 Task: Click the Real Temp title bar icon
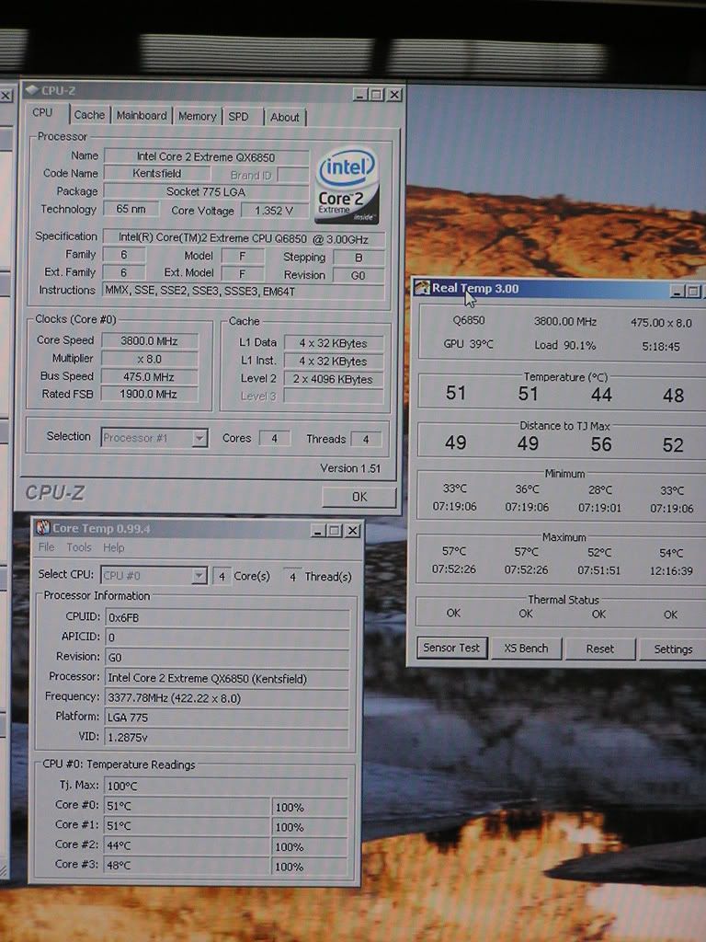point(422,288)
